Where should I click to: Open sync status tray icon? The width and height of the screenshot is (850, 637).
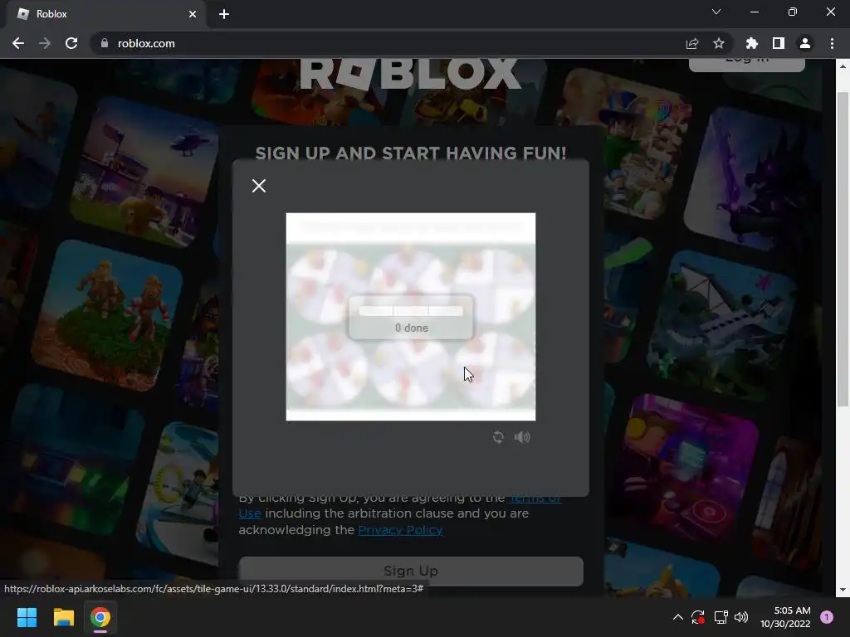[697, 617]
